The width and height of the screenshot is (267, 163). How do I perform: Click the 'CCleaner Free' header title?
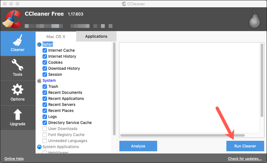(x=44, y=14)
